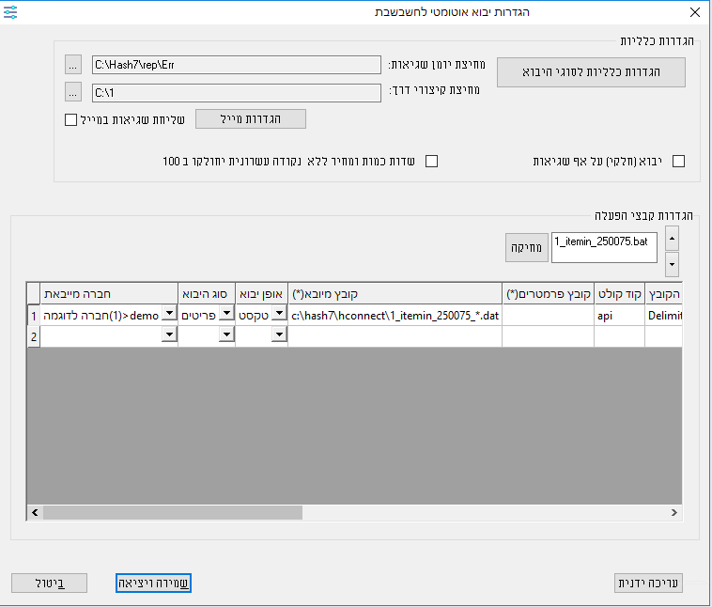The width and height of the screenshot is (712, 607).
Task: Click the settings sliders icon in title bar
Action: (10, 12)
